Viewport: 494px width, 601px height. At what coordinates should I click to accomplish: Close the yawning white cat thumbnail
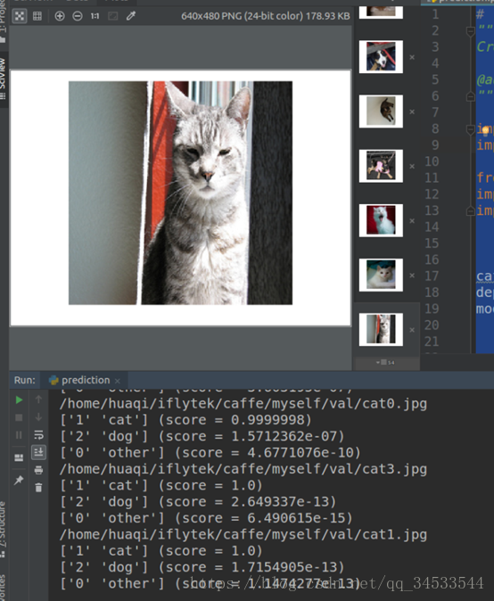pyautogui.click(x=412, y=221)
